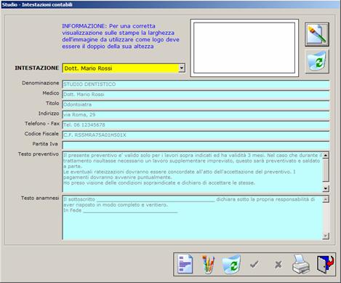341x283 pixels.
Task: Select the Denominazione field STUDIO DENTISTICO
Action: [196, 84]
